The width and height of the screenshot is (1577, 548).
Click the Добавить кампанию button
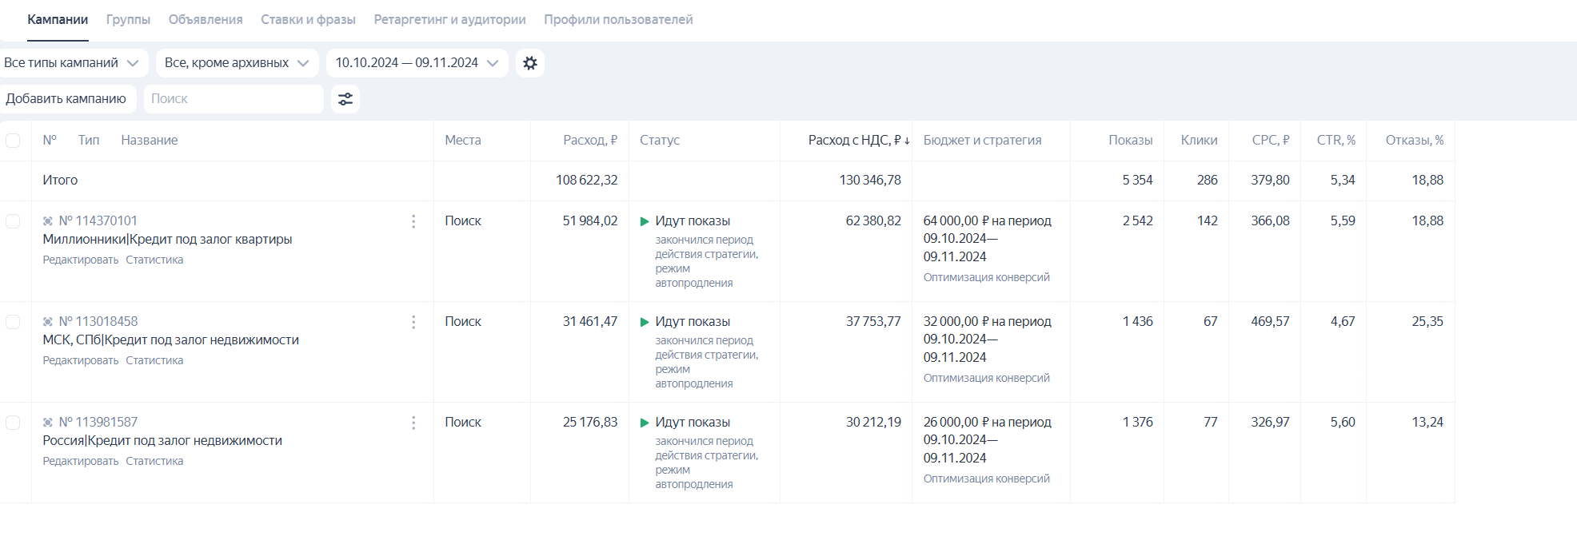66,99
